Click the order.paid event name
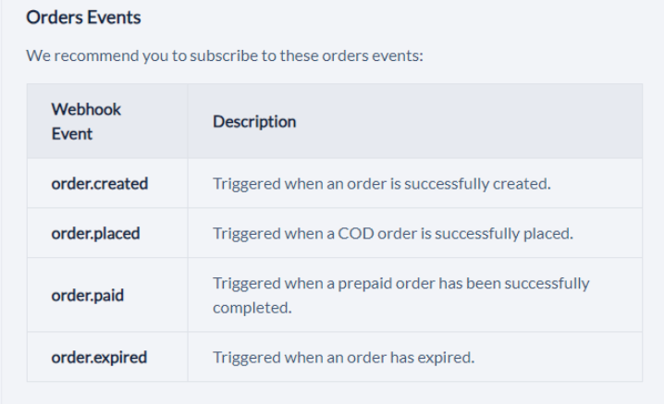This screenshot has height=404, width=664. [x=87, y=295]
